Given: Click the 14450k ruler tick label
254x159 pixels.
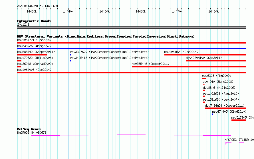Looking at the screenshot, I should coord(104,11).
